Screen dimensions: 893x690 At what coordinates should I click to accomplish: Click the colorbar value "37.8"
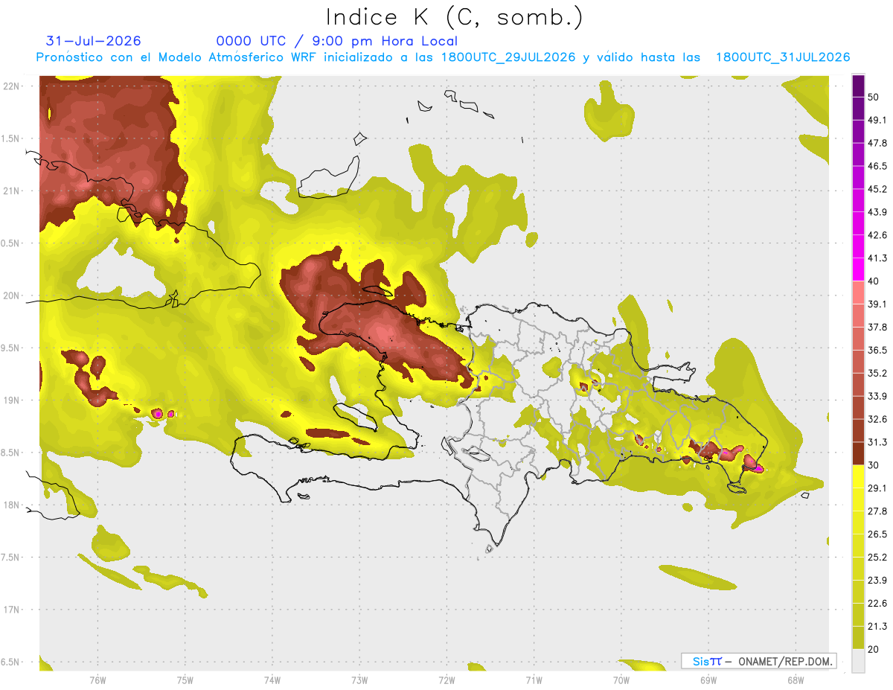[877, 327]
